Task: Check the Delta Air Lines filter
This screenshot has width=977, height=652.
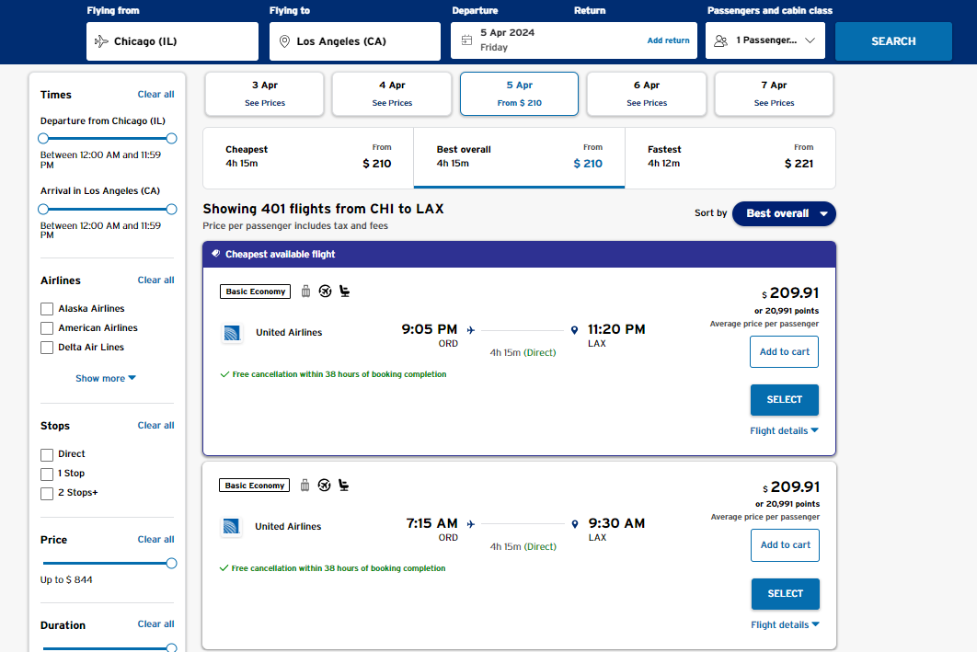Action: (47, 348)
